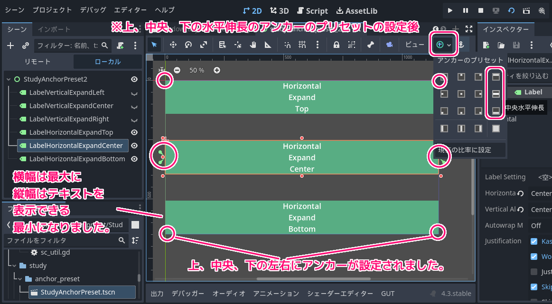
Task: Show the LabelVerticalExpandLeft node
Action: coord(134,93)
